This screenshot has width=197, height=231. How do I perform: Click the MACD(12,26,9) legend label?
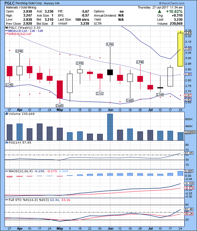coord(21,171)
